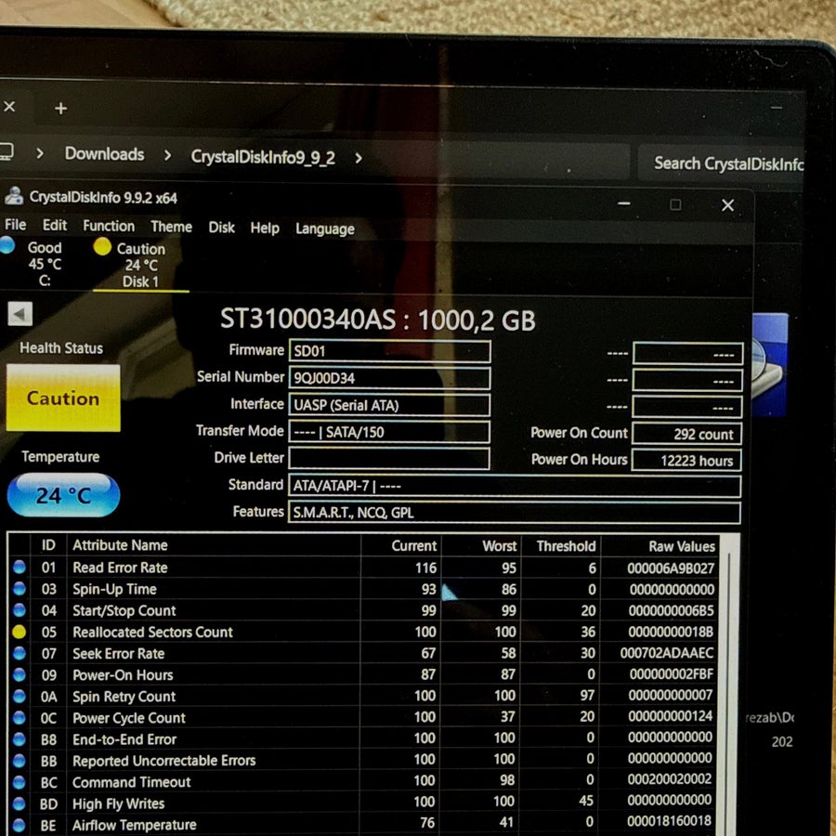Expand the chevron after CrystalDiskInfo9_9_2 breadcrumb

(x=359, y=158)
